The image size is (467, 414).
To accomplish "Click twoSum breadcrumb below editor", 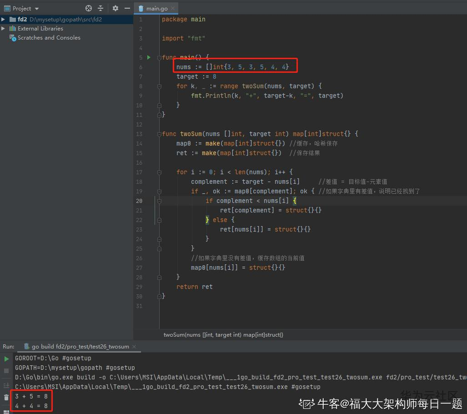I will coord(223,335).
